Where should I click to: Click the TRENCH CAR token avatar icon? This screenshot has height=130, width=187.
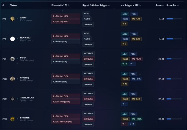click(13, 99)
